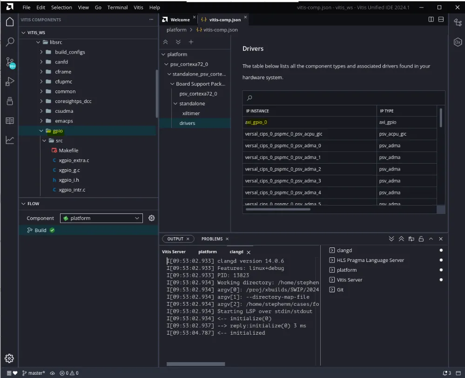
Task: Open Source Control view icon
Action: click(x=9, y=62)
